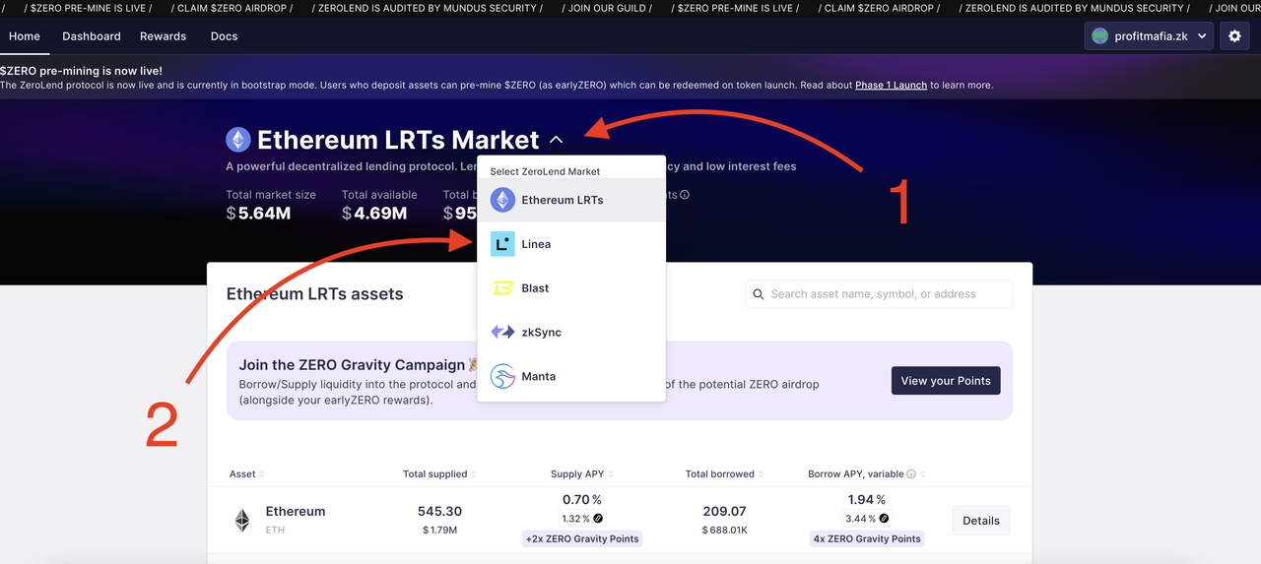Click the 1.94 % borrow APY value
Screen dimensions: 1261x564
[867, 500]
